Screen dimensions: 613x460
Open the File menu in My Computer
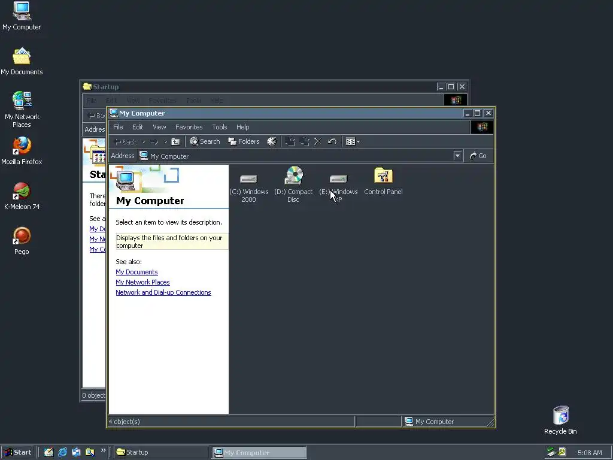[118, 127]
